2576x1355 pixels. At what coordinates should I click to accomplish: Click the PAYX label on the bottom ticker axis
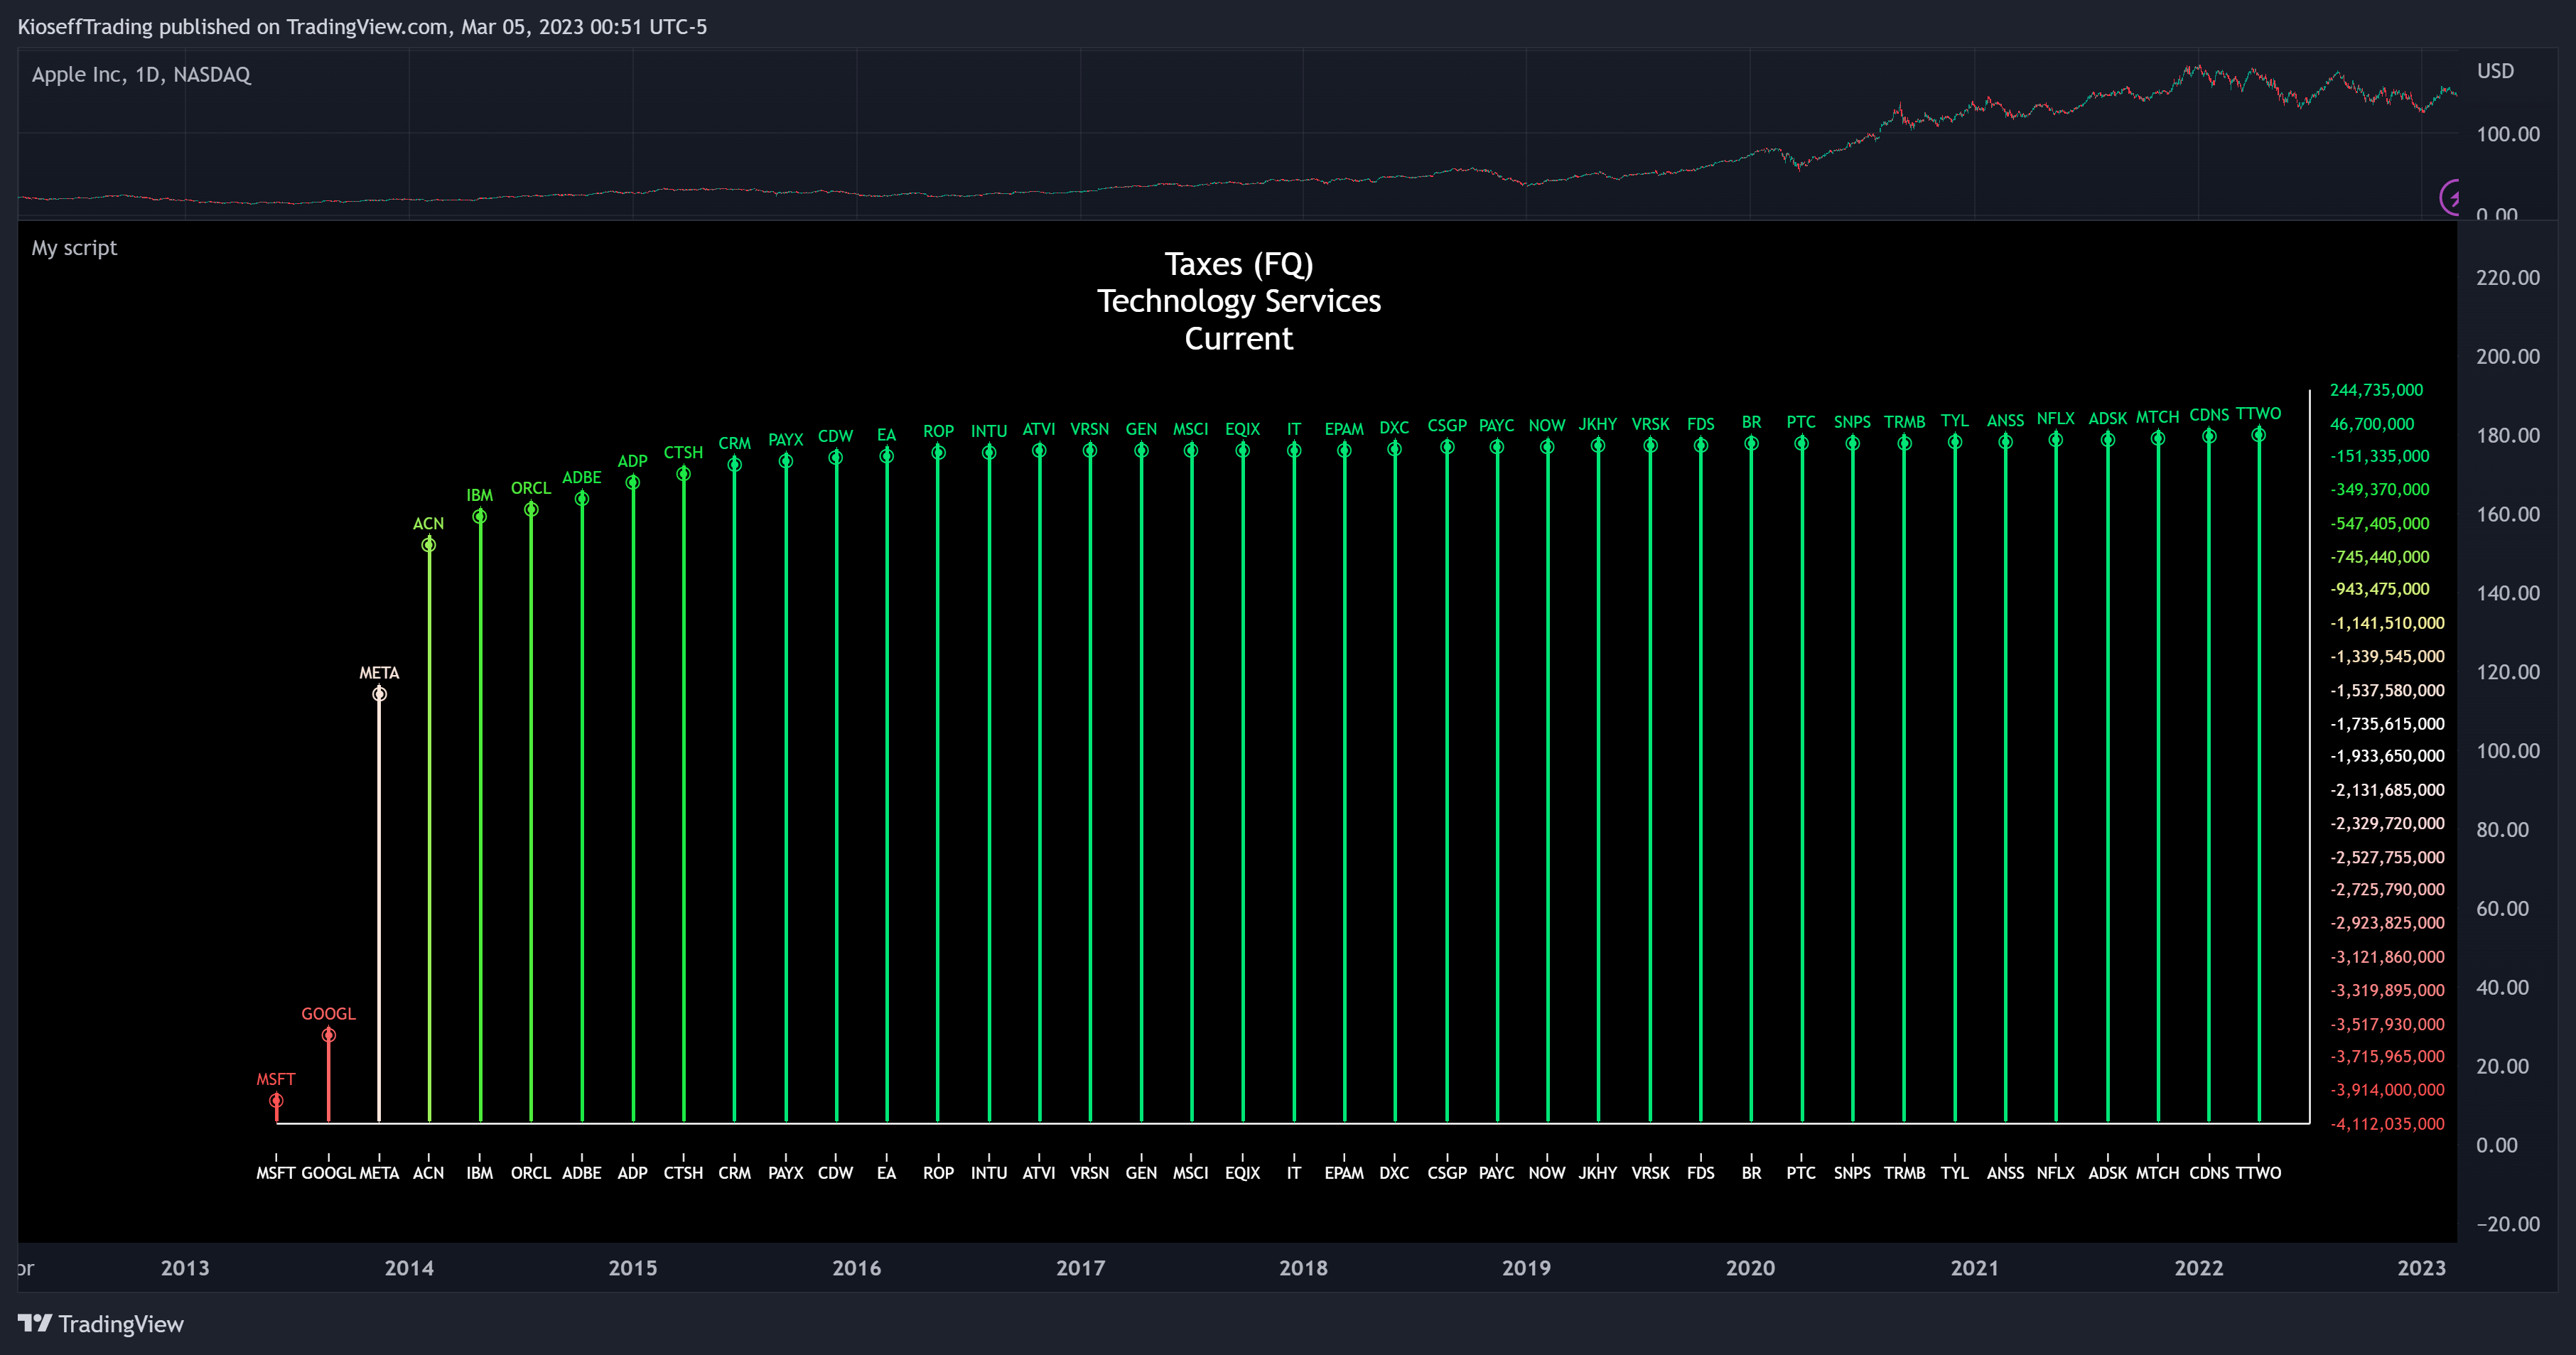[786, 1173]
